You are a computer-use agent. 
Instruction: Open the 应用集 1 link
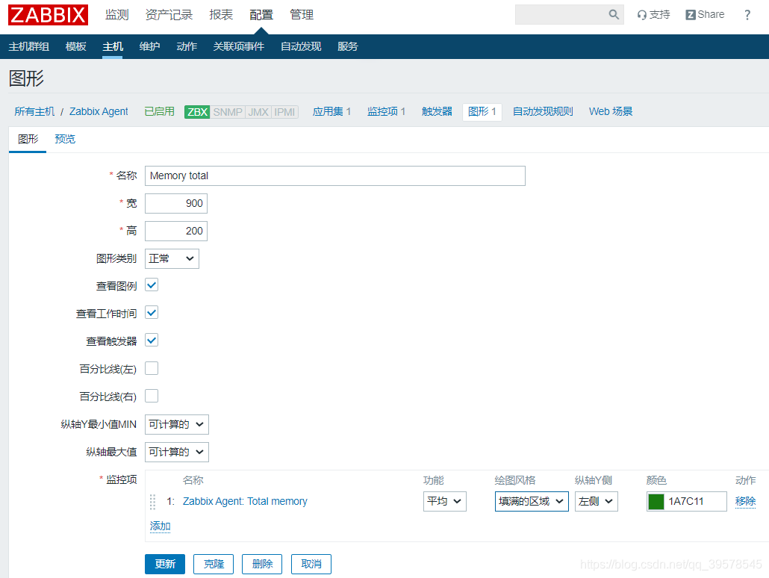(x=331, y=112)
